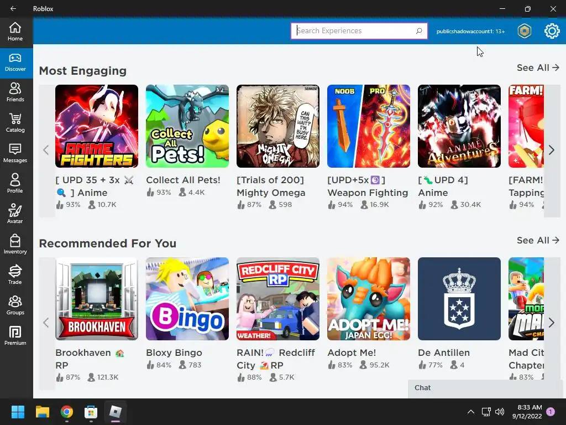Click the 'Adopt Me!' title text
The image size is (566, 425).
352,353
